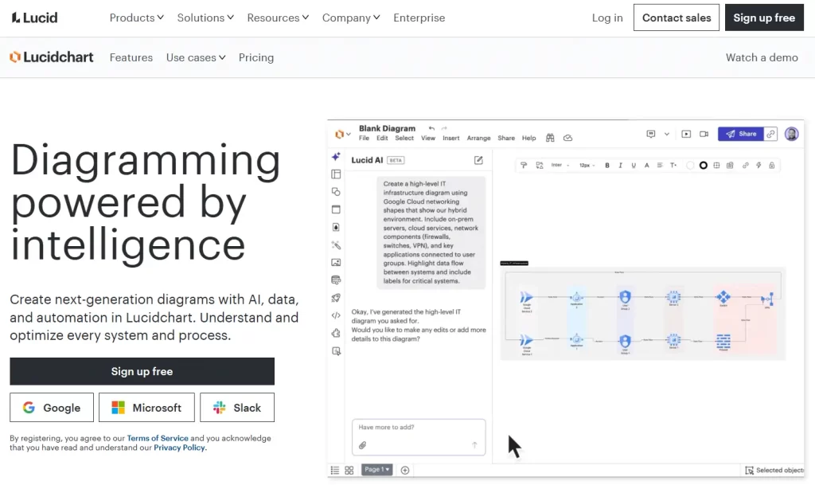Expand the Products dropdown menu
The image size is (815, 485).
pos(137,18)
